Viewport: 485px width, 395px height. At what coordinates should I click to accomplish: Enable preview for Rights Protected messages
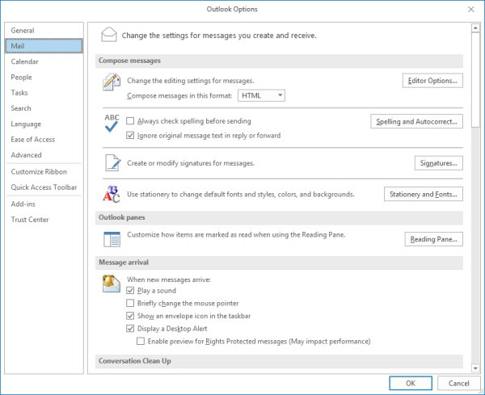click(141, 341)
